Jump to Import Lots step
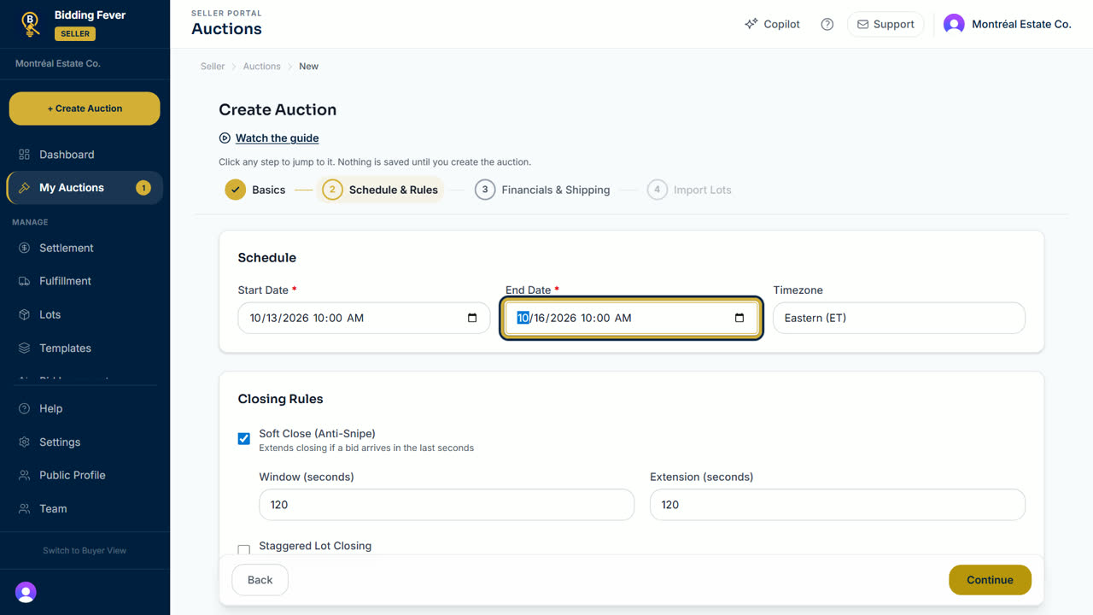1093x615 pixels. (689, 190)
